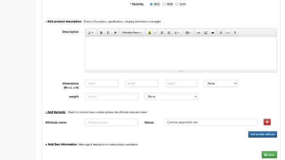
Task: Insert a video in description
Action: tap(212, 33)
